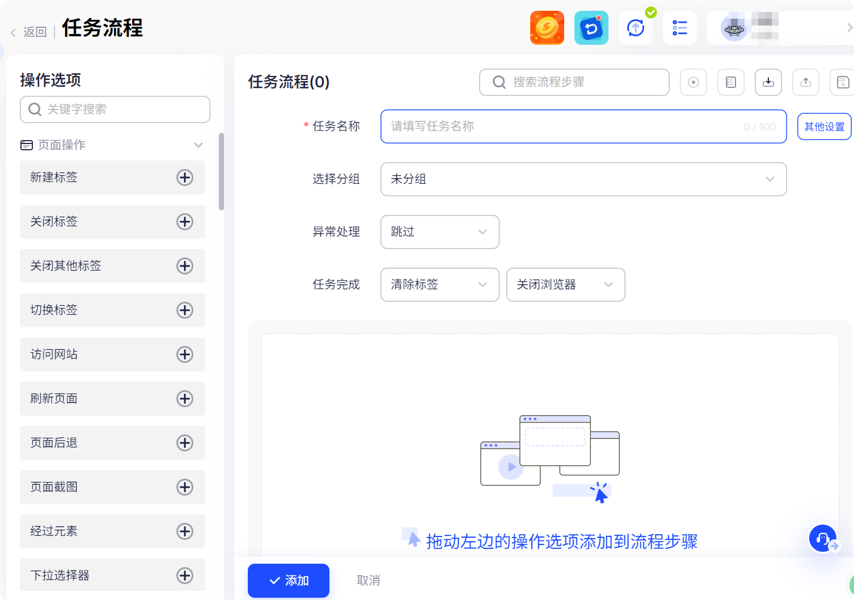The width and height of the screenshot is (854, 600).
Task: Open the blue notification icon with red dot
Action: (591, 28)
